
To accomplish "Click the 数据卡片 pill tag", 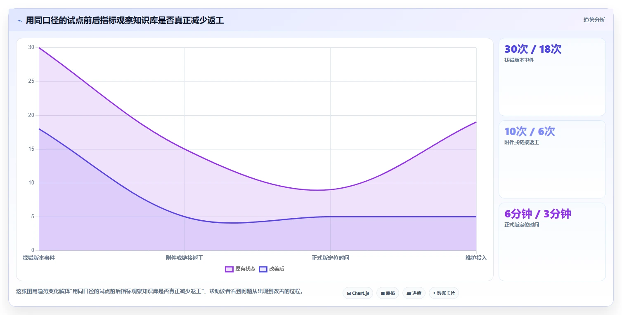I will coord(444,293).
